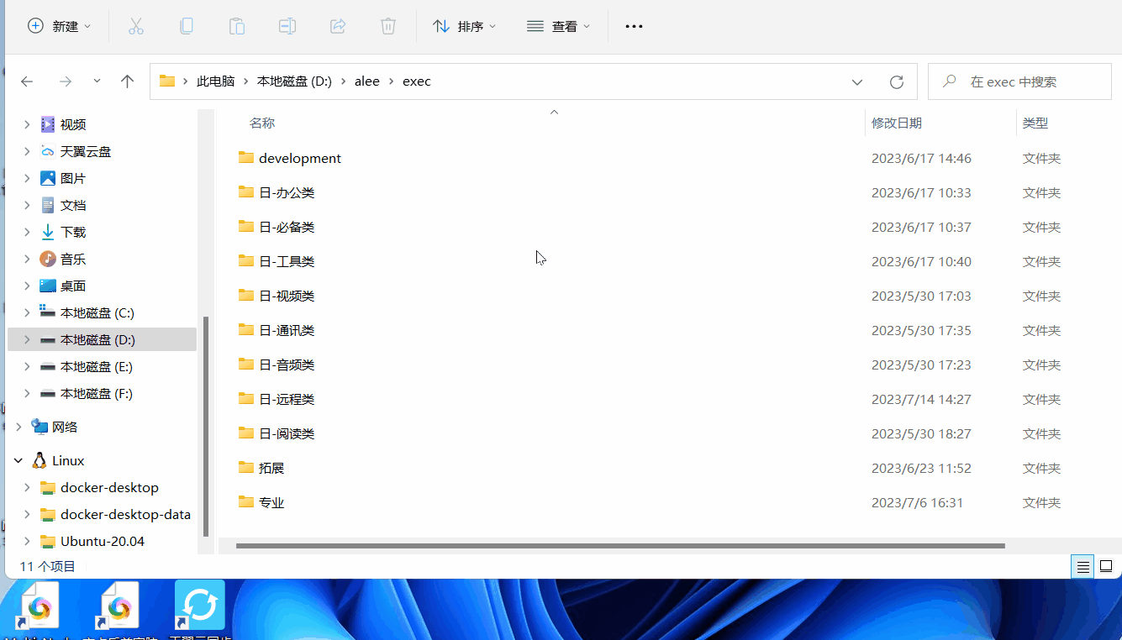
Task: Expand the 网络 tree node
Action: click(18, 427)
